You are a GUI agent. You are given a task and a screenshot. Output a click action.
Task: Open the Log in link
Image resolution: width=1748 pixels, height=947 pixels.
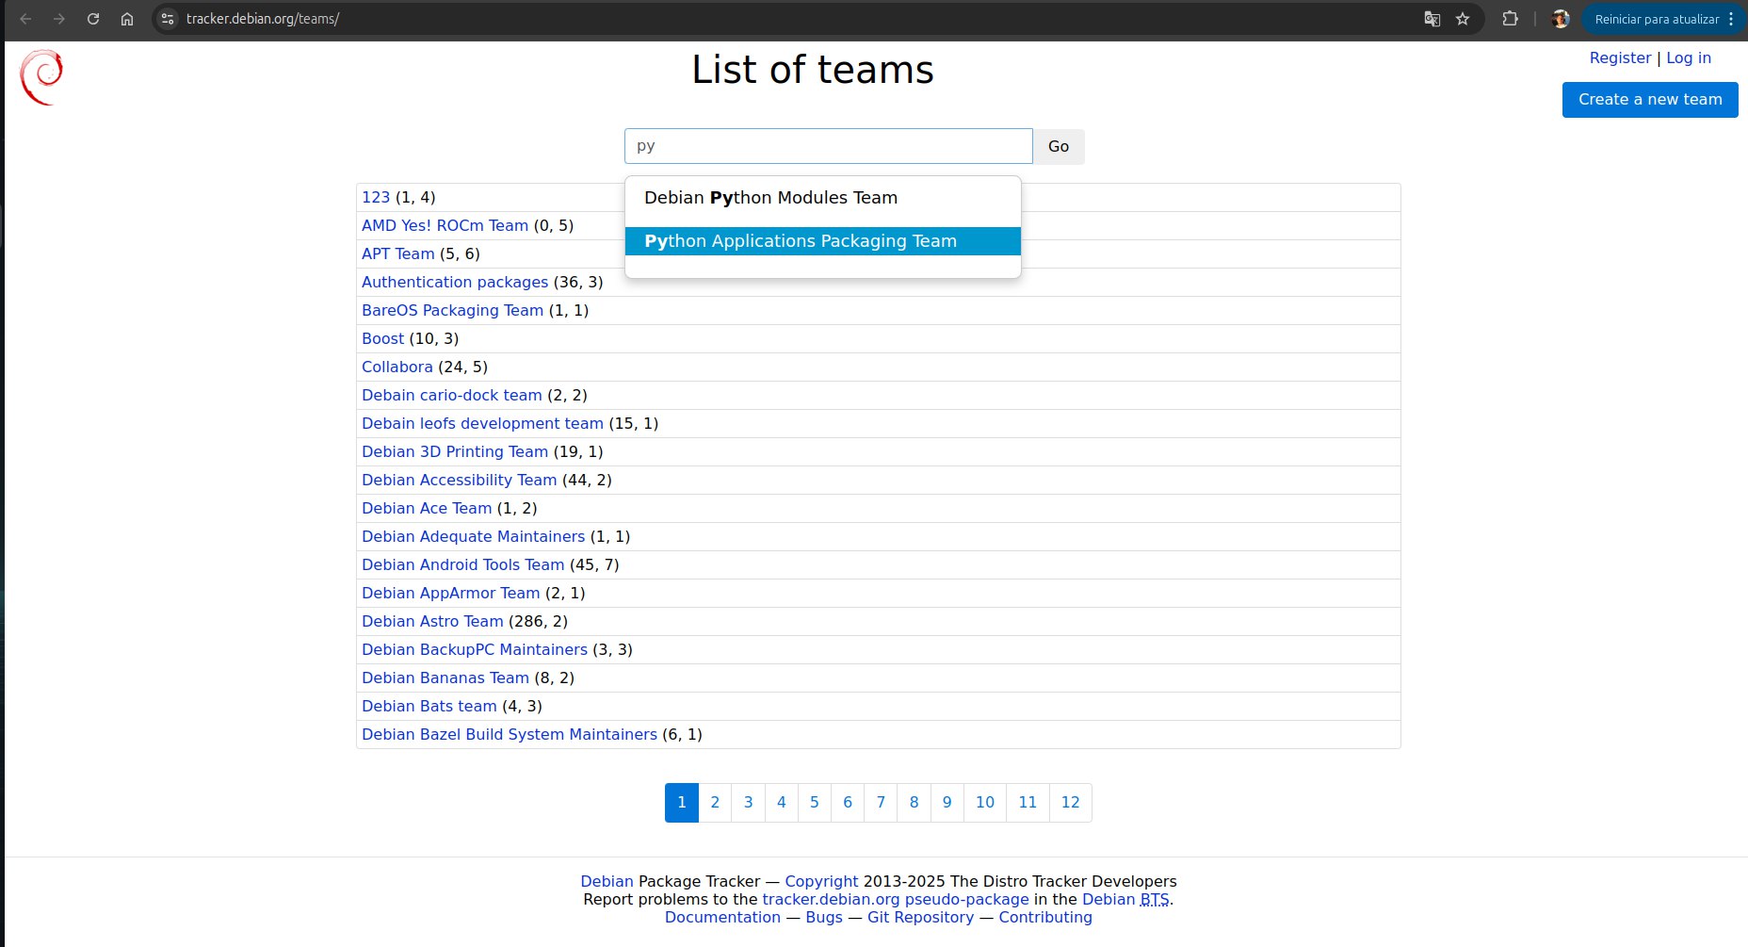click(x=1689, y=57)
